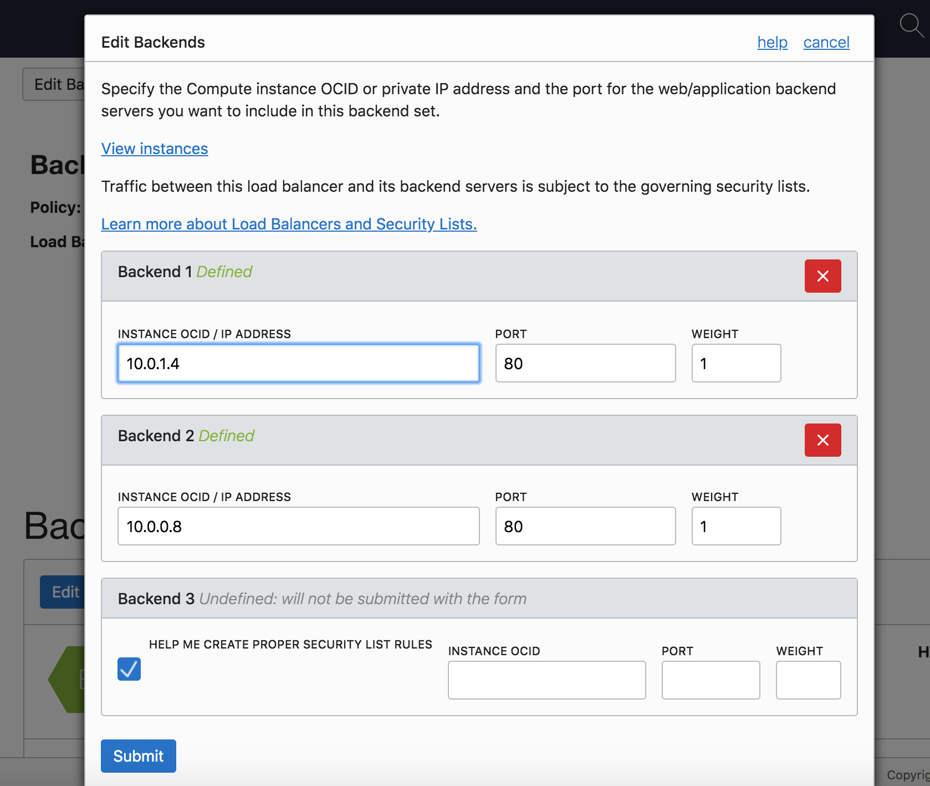Click the Backend 1 Defined header label
Viewport: 930px width, 786px height.
coord(185,272)
